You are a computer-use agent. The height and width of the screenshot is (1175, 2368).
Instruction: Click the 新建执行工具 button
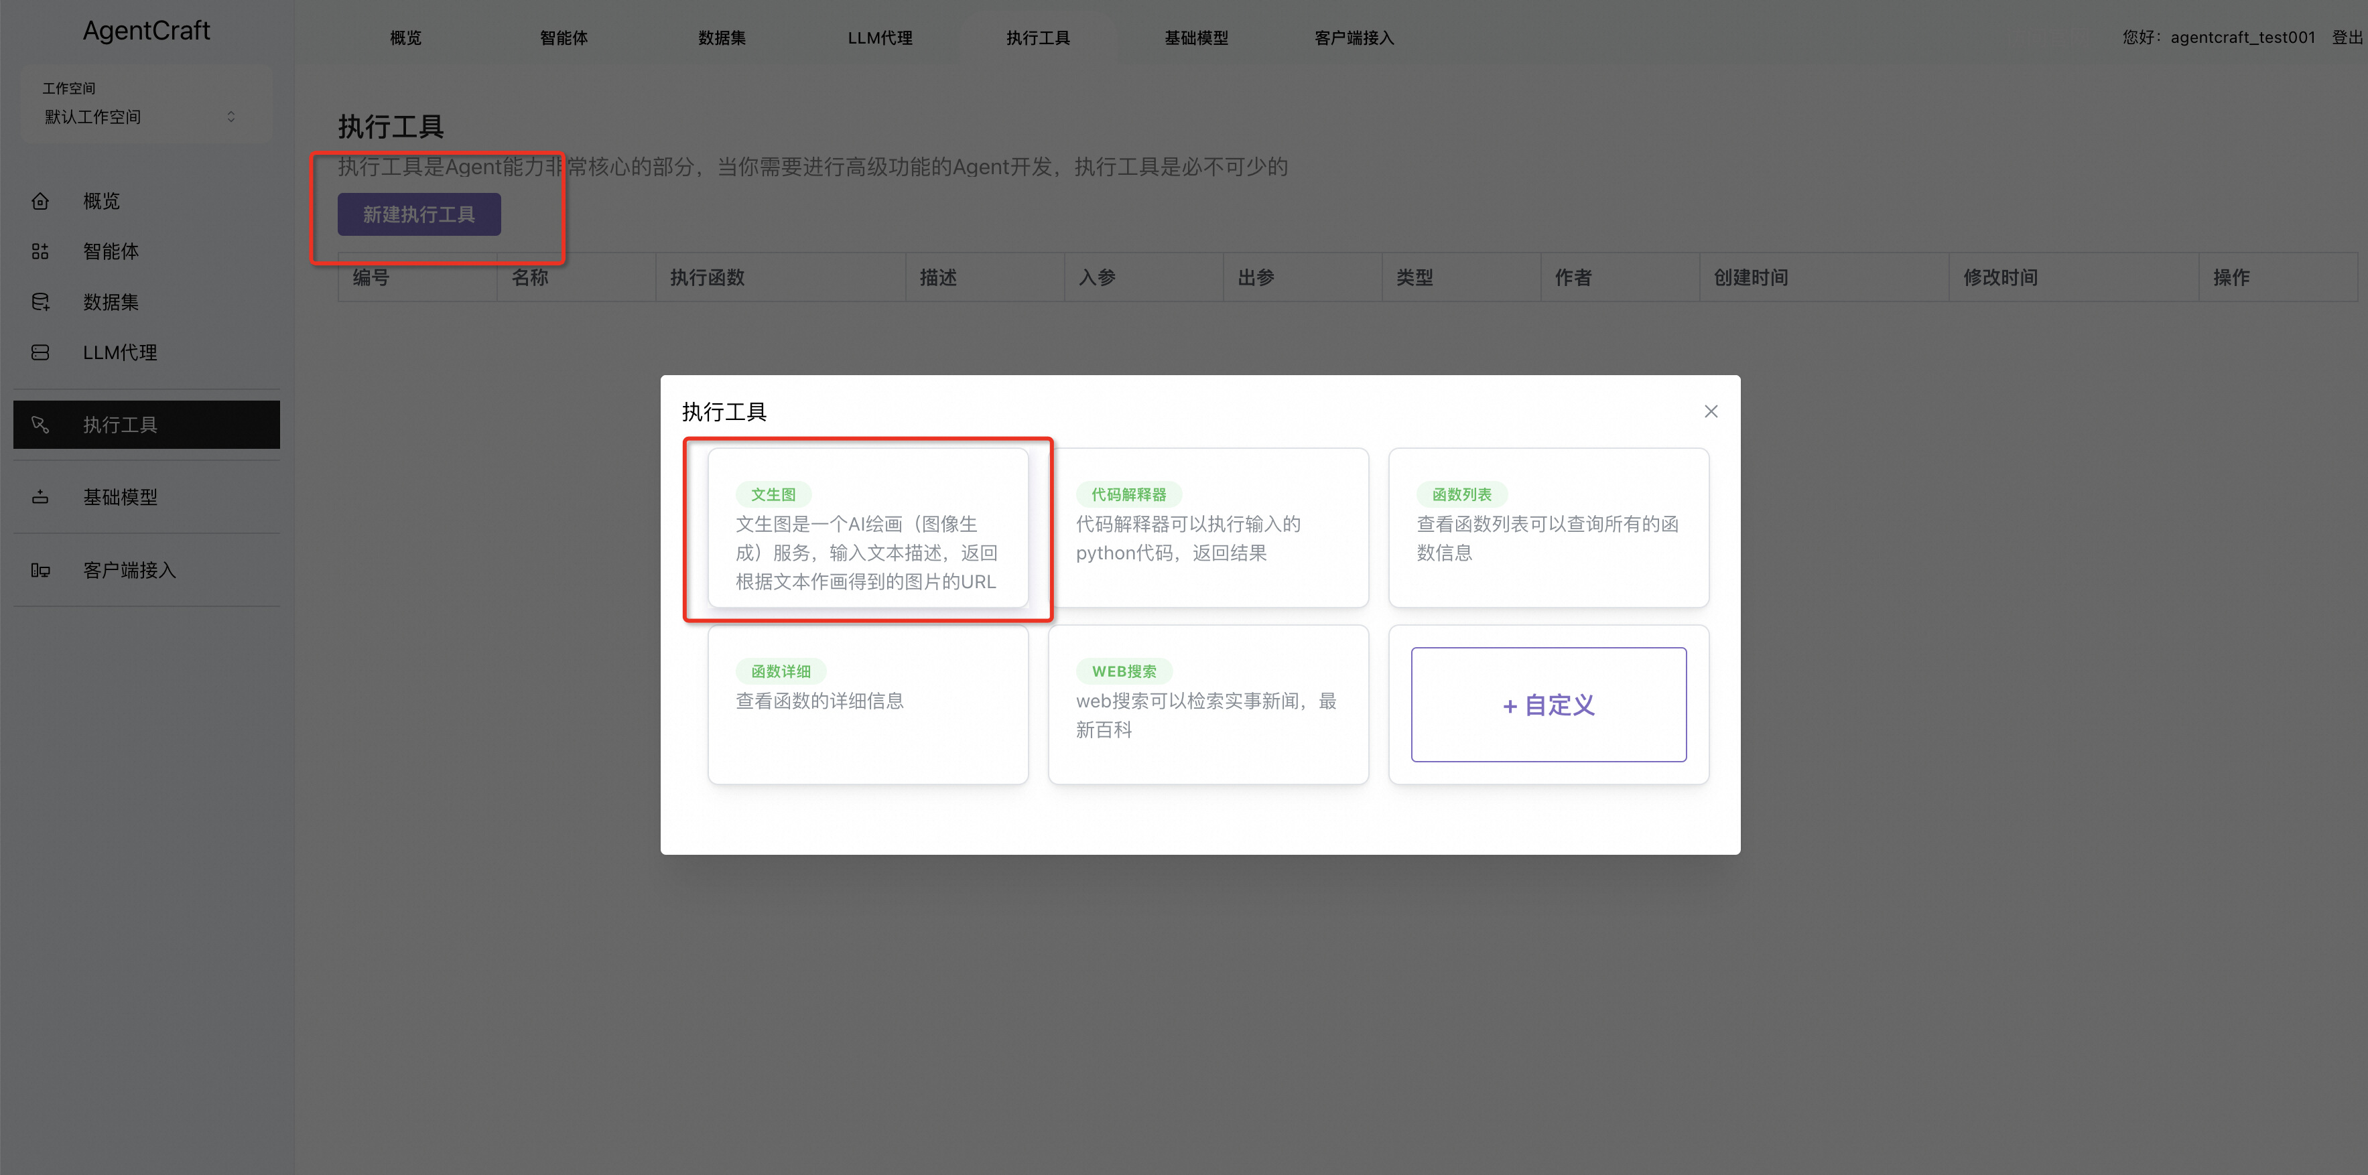[419, 214]
